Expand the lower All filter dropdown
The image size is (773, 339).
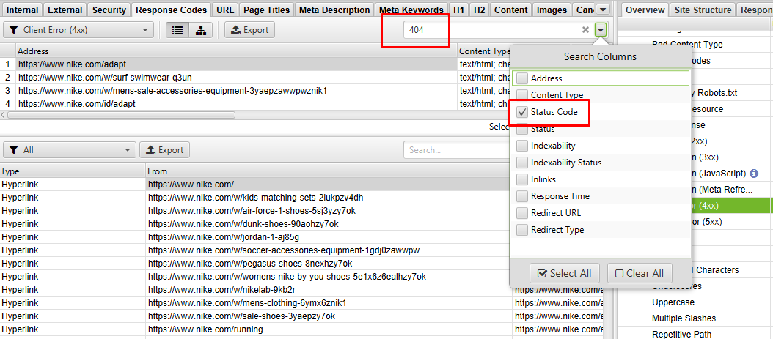coord(70,150)
